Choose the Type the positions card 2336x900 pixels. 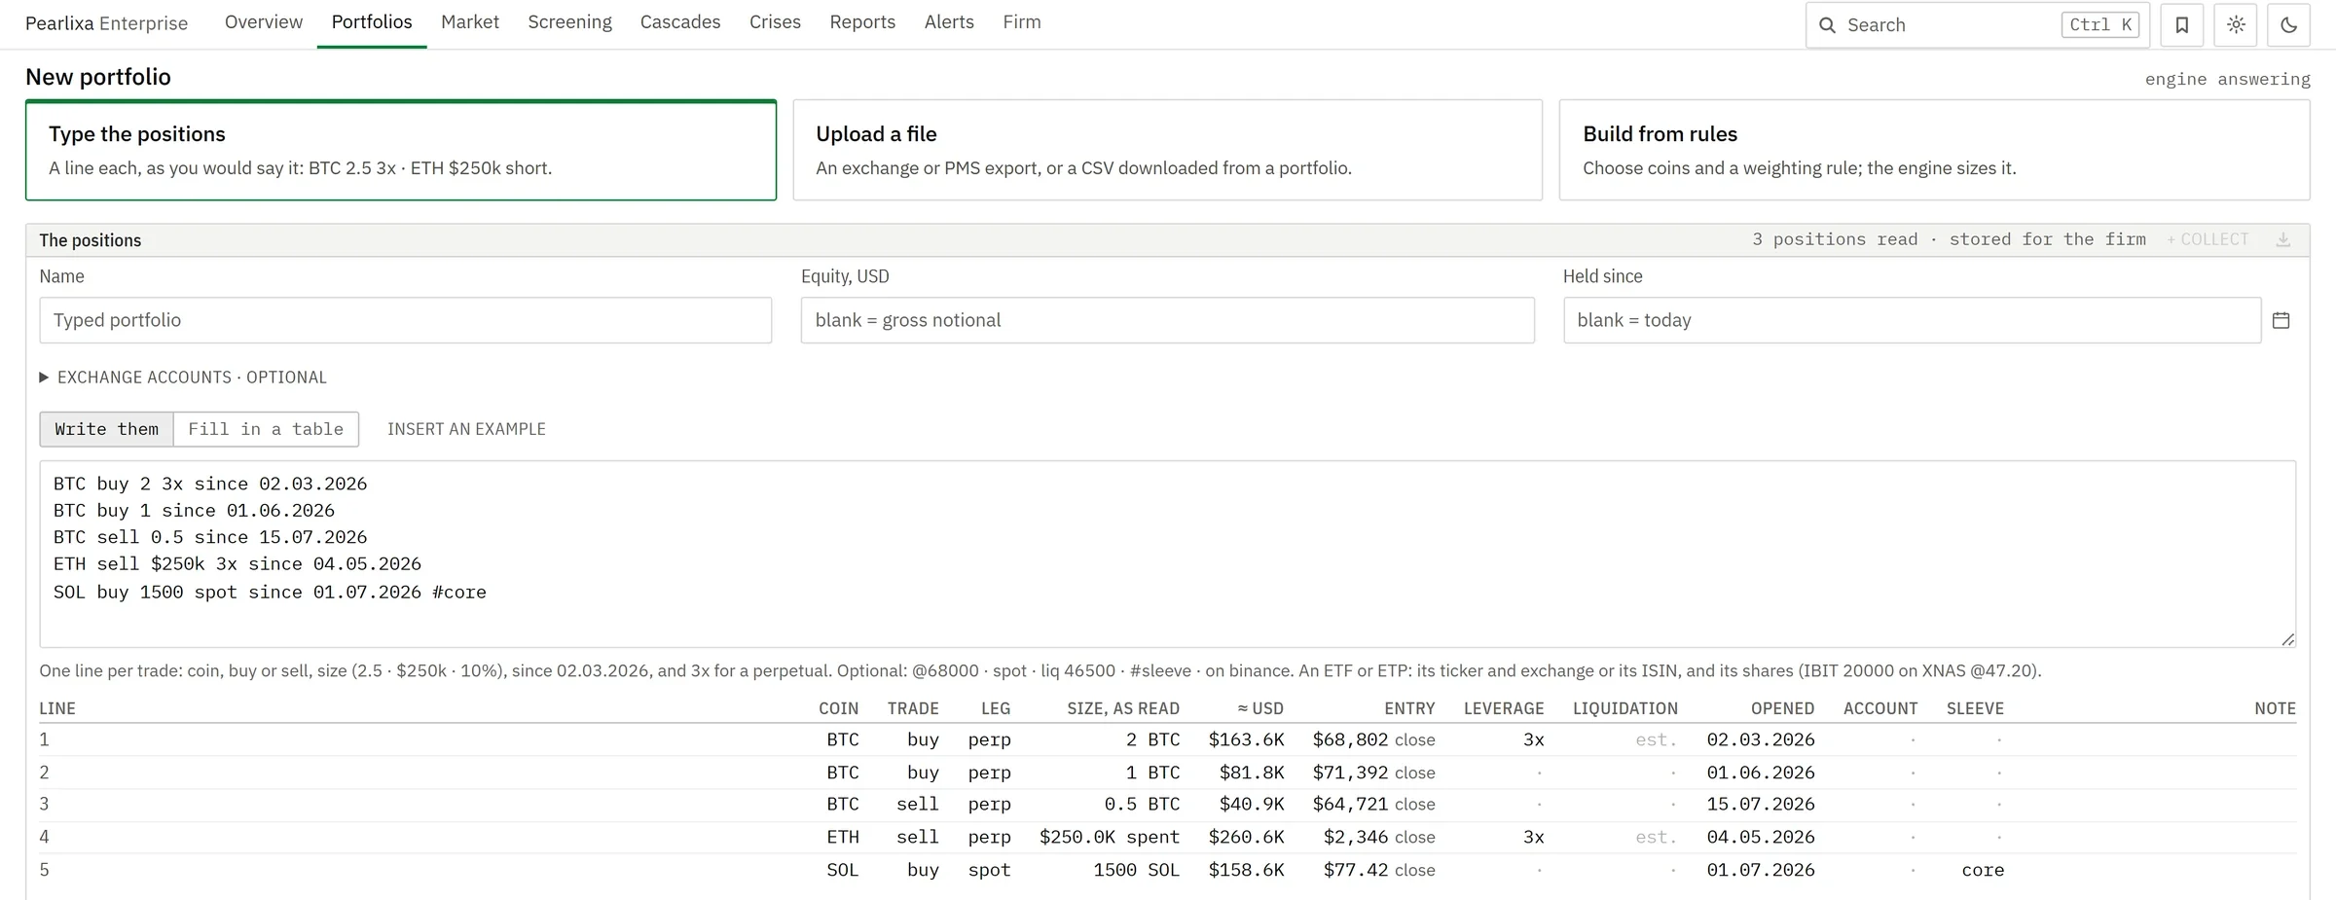point(401,150)
